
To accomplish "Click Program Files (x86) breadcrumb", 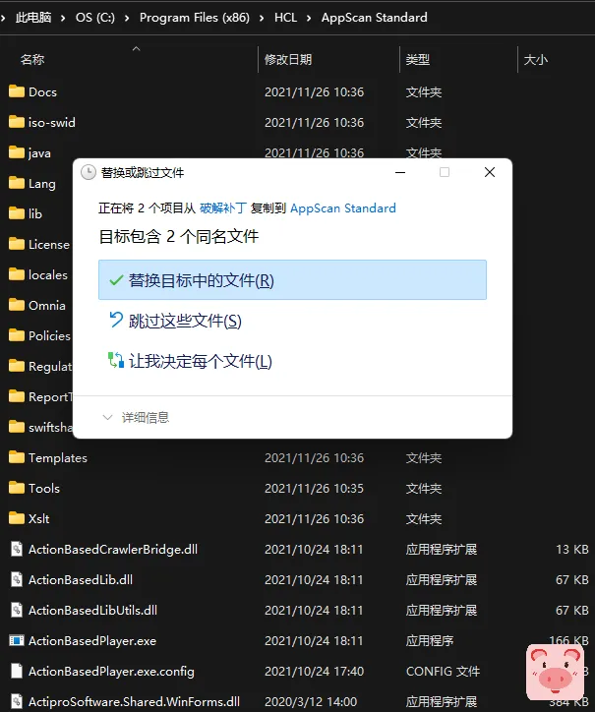I will pos(195,18).
